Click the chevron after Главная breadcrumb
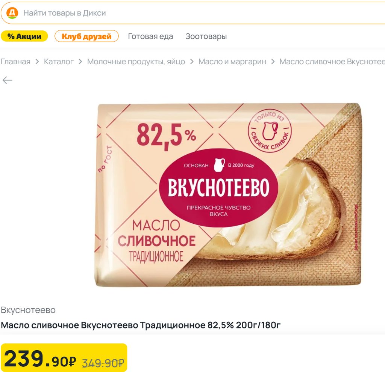The height and width of the screenshot is (372, 385). pos(37,62)
